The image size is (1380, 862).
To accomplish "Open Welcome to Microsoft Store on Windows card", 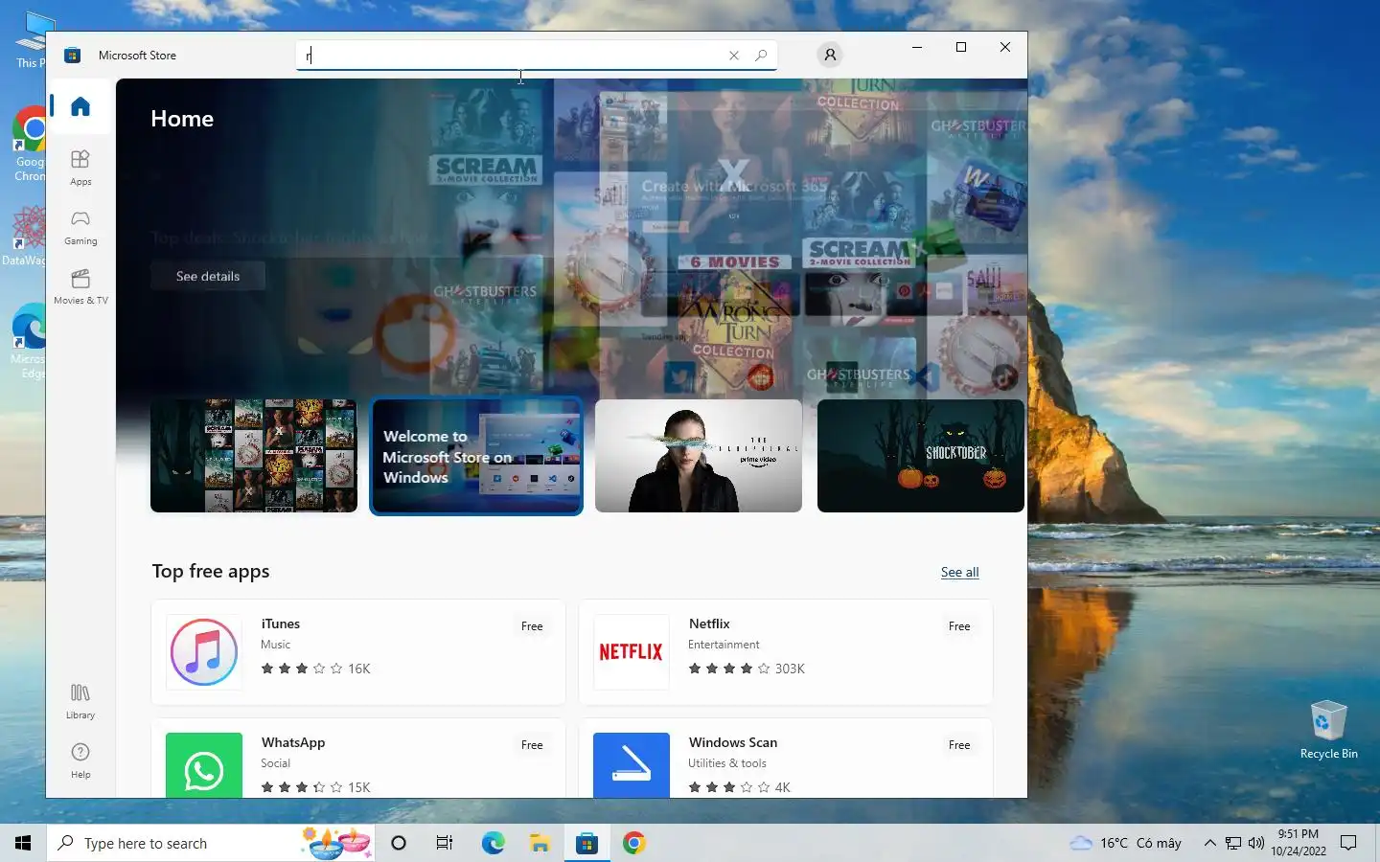I will (476, 456).
